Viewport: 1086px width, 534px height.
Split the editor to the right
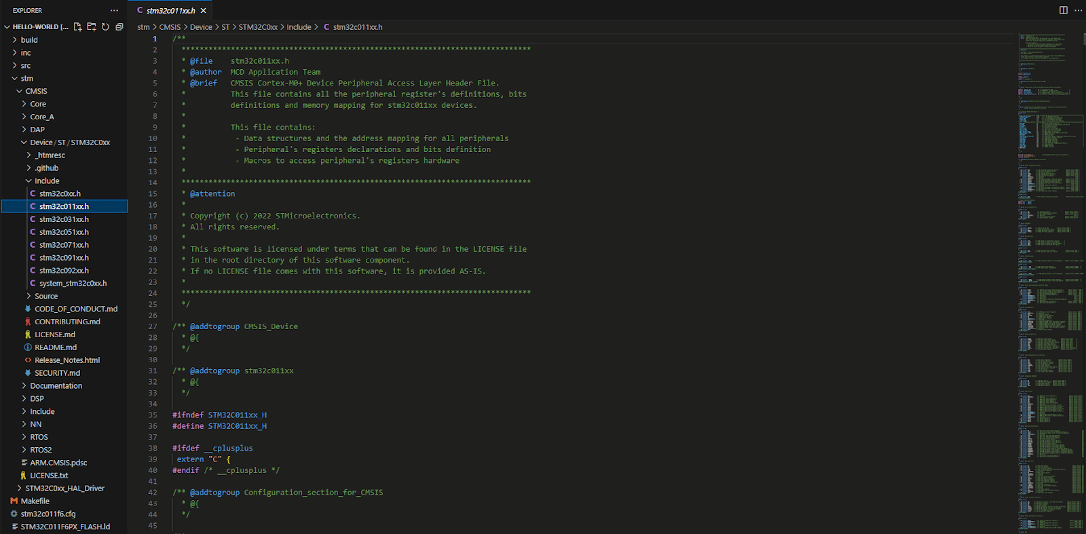1064,10
